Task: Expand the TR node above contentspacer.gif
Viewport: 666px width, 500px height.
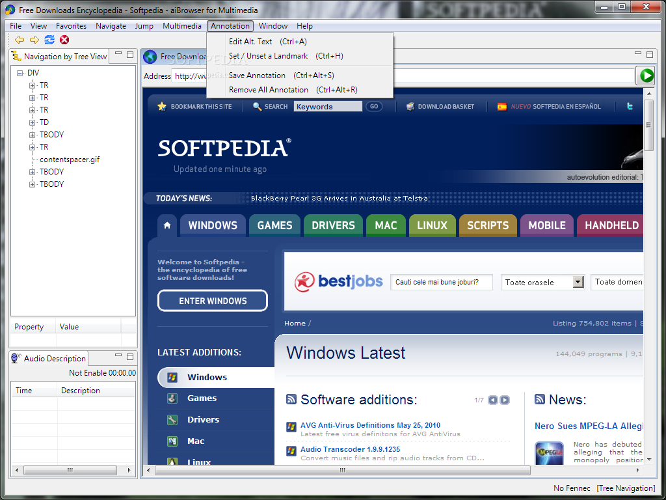Action: point(32,147)
